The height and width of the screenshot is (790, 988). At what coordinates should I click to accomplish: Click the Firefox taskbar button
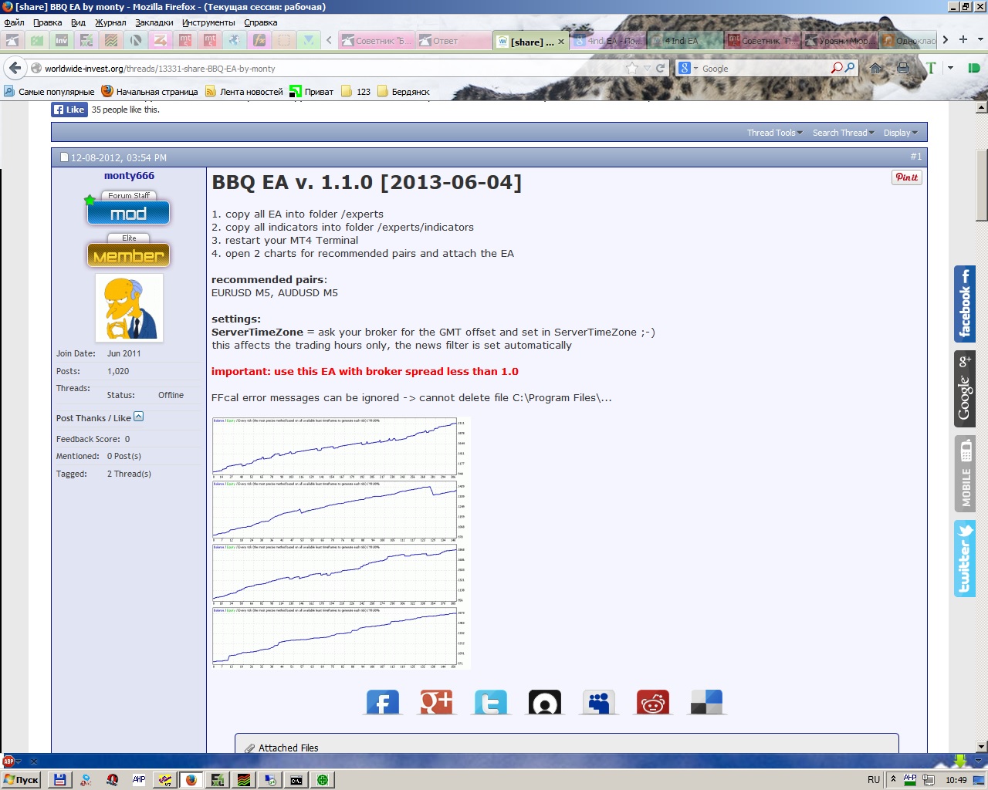[x=191, y=779]
